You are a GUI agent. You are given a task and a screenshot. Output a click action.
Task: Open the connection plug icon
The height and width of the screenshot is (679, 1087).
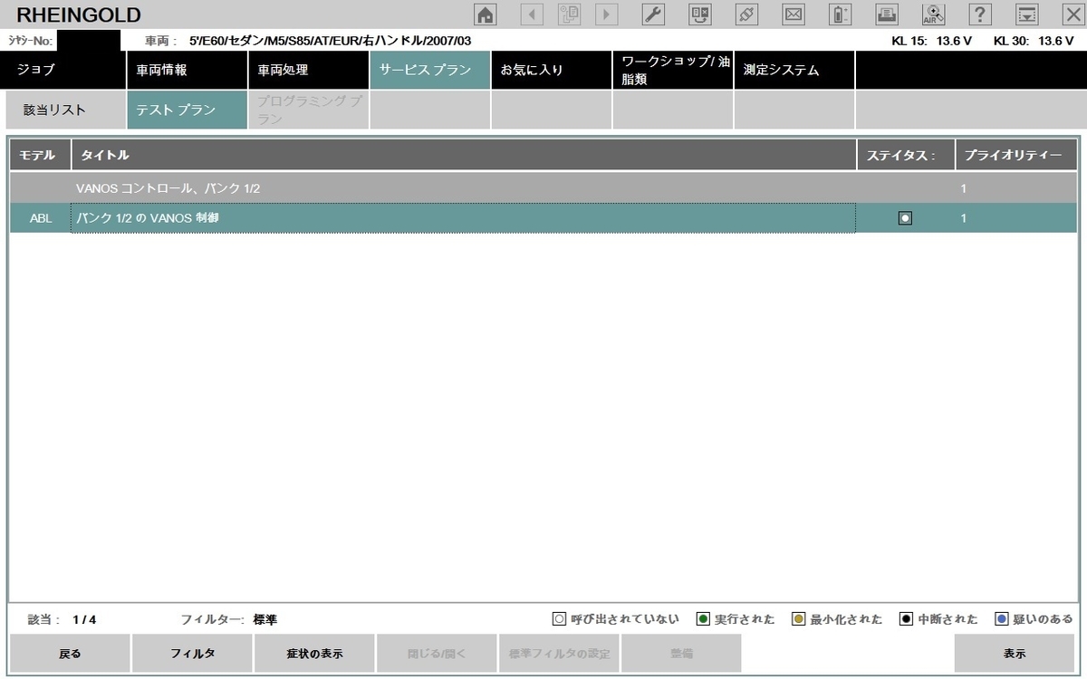point(746,14)
